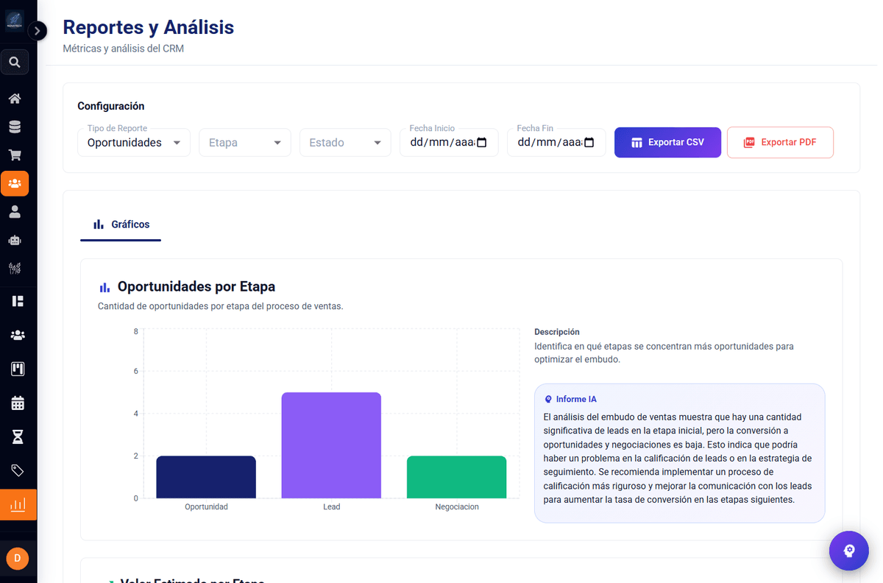Click the user avatar labeled D
Screen dimensions: 883x583
[17, 559]
